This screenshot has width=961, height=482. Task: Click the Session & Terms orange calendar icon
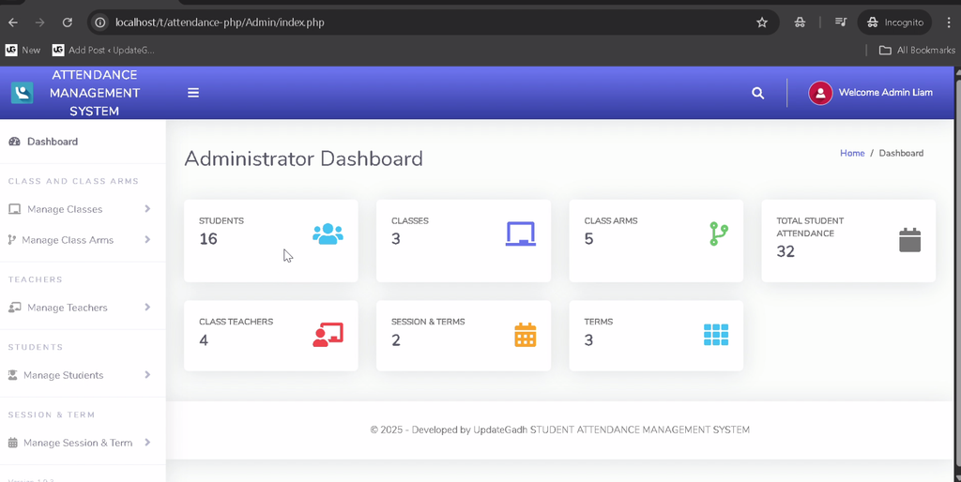(526, 335)
